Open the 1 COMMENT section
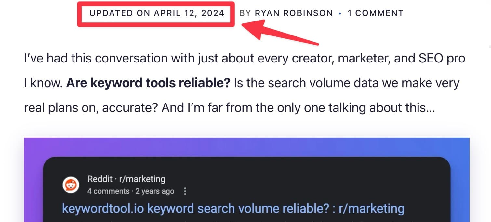The image size is (491, 222). point(376,13)
